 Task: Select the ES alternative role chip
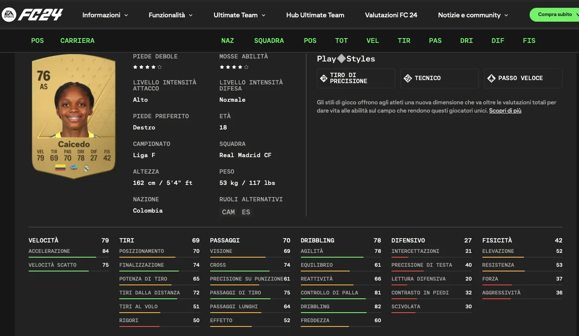coord(246,212)
